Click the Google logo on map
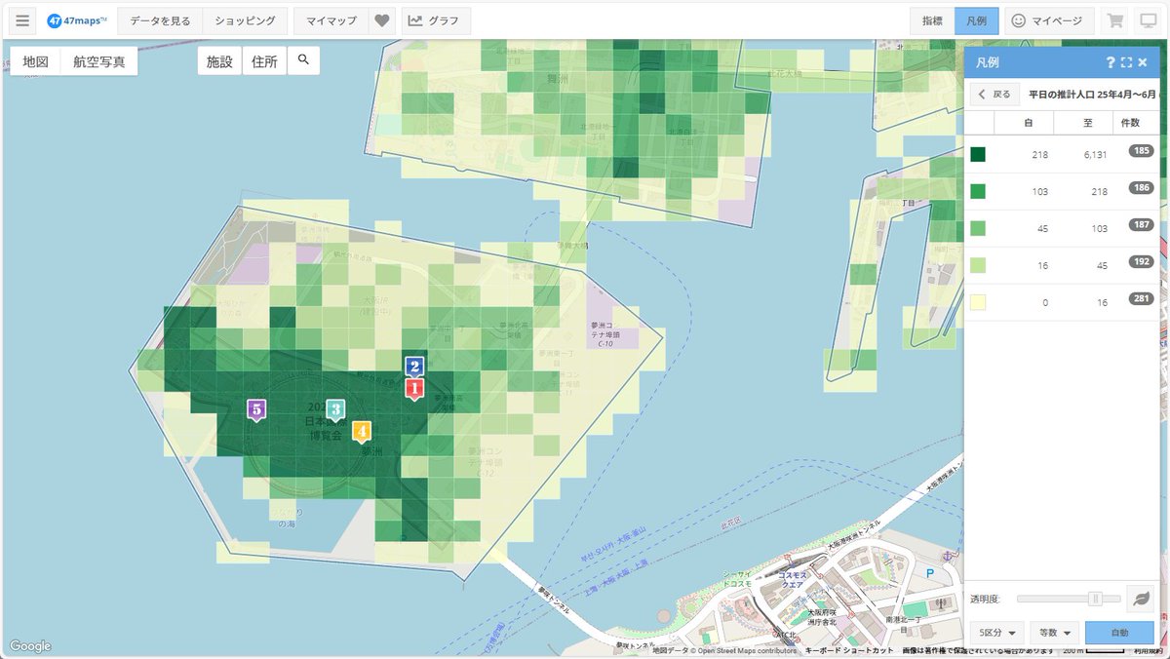1170x659 pixels. click(30, 645)
